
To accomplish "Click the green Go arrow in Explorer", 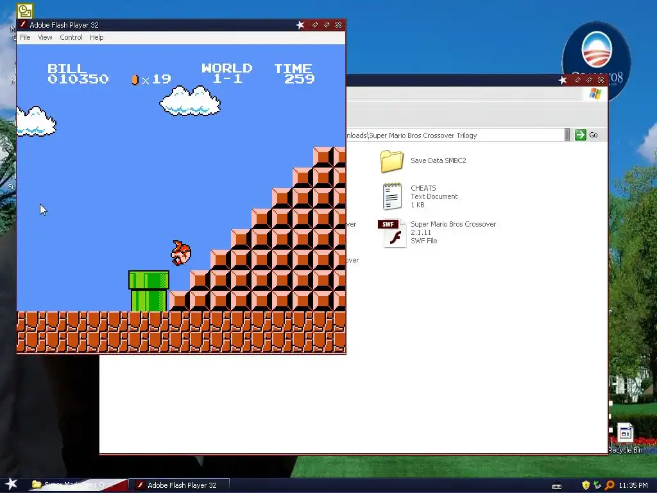I will (x=580, y=135).
